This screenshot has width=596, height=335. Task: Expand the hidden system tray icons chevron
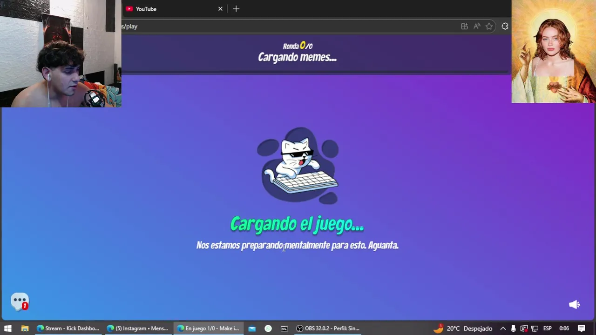(503, 328)
